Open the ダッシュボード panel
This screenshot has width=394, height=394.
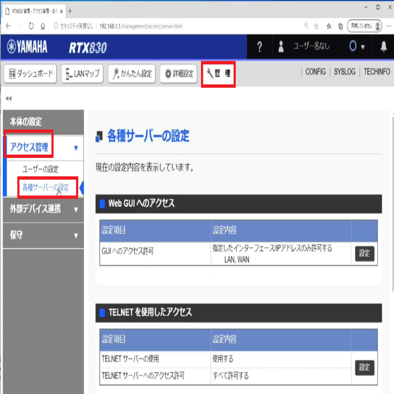pos(30,74)
